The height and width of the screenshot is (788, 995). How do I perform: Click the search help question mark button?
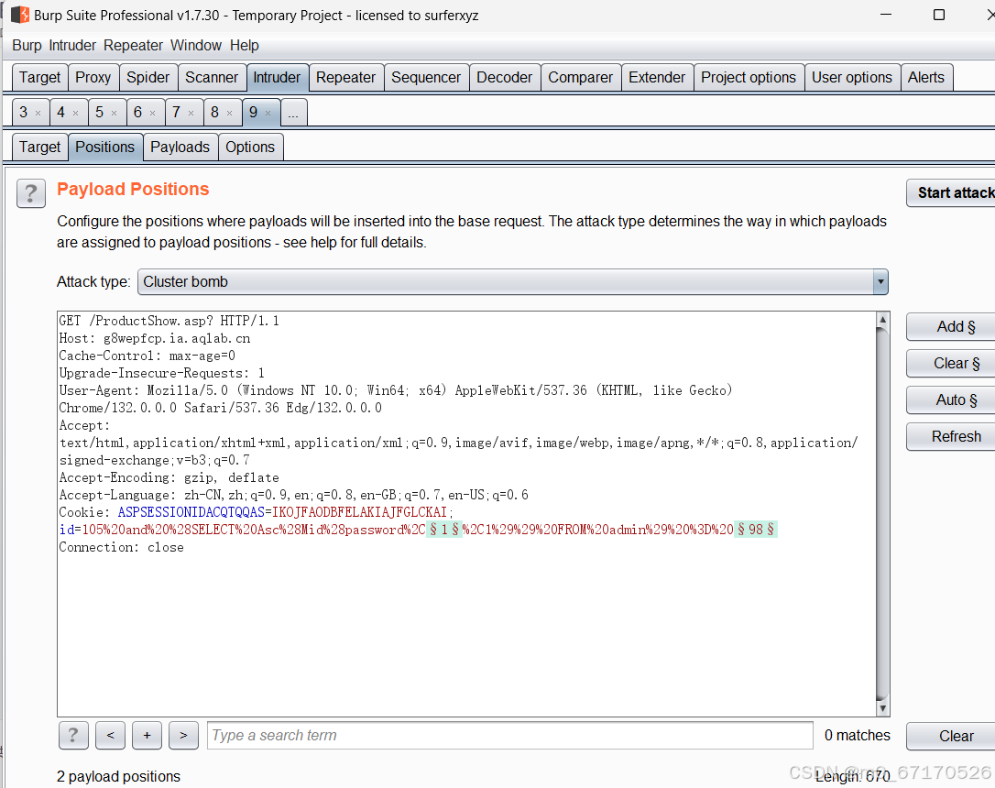[x=73, y=736]
